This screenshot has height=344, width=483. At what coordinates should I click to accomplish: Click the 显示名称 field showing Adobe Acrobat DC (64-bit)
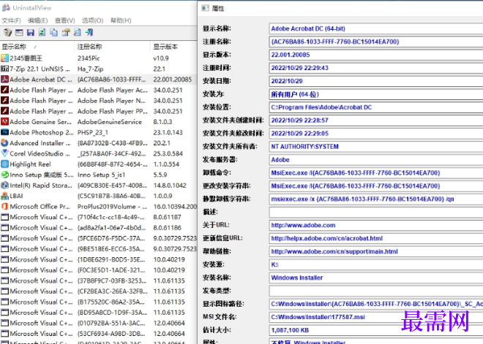(x=376, y=28)
